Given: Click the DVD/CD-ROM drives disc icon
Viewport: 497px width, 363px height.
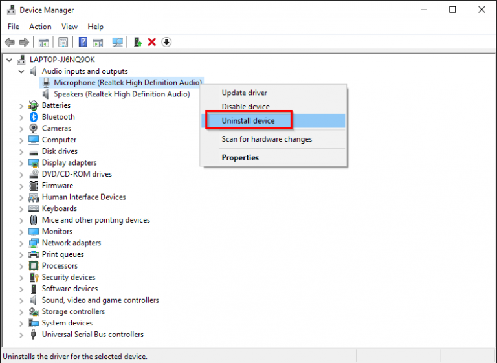Looking at the screenshot, I should [x=34, y=174].
